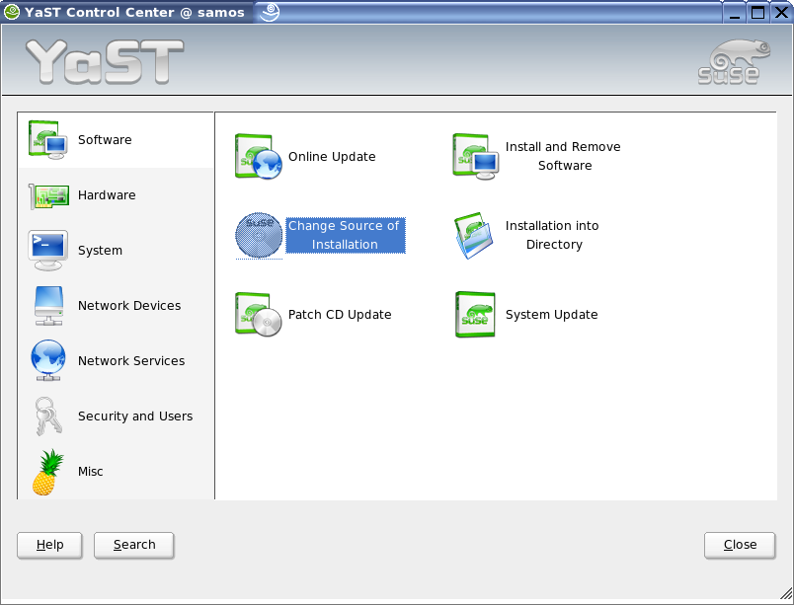Open Installation into Directory folder icon
The height and width of the screenshot is (605, 794).
click(474, 235)
